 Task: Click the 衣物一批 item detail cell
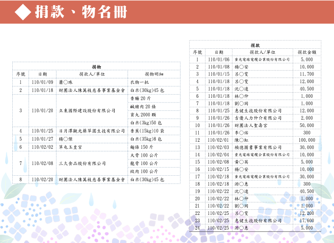[140, 82]
